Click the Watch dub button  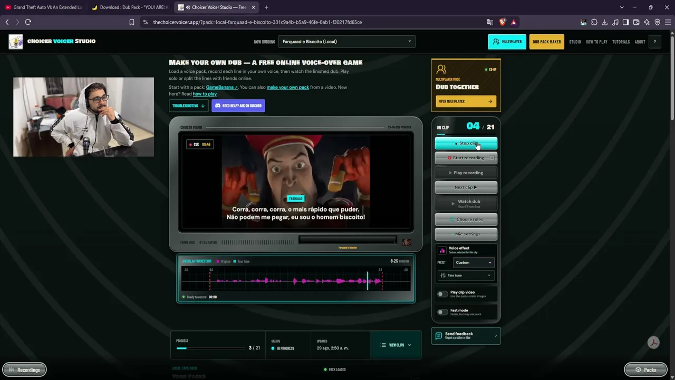[x=466, y=203]
